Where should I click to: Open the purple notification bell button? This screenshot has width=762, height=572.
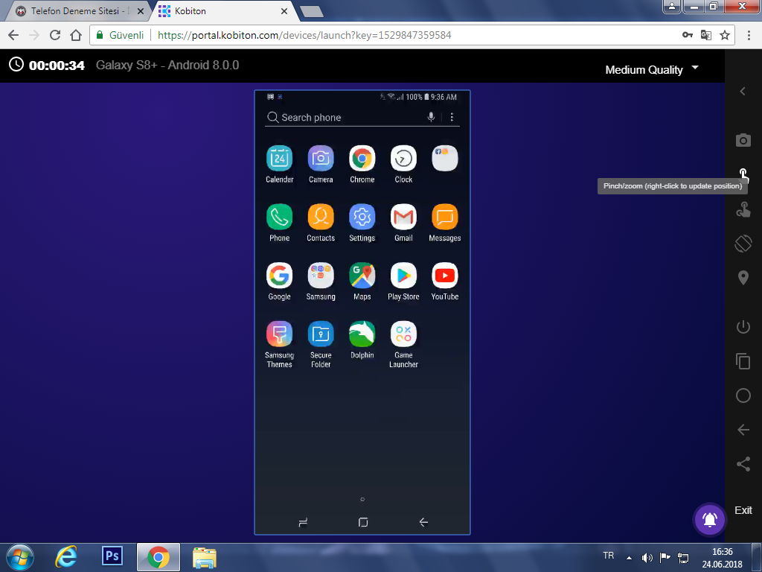tap(709, 519)
